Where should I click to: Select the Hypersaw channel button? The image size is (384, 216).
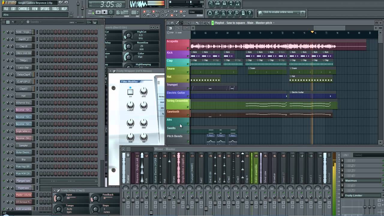(x=23, y=188)
